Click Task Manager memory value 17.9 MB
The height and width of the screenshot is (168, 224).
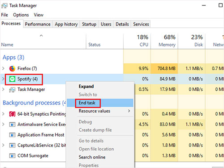pyautogui.click(x=168, y=89)
